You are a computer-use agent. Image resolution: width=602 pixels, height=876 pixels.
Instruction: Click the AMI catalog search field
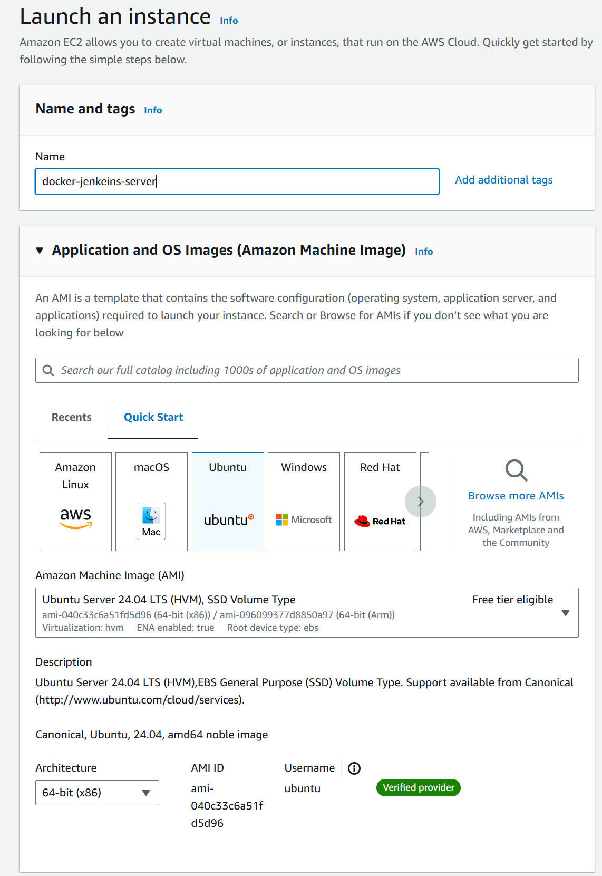coord(307,370)
